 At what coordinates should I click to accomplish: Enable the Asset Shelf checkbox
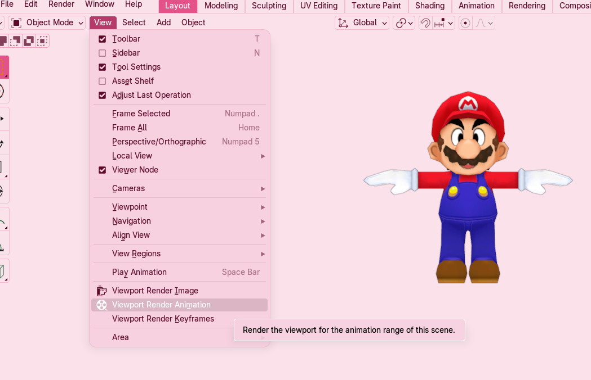point(102,82)
